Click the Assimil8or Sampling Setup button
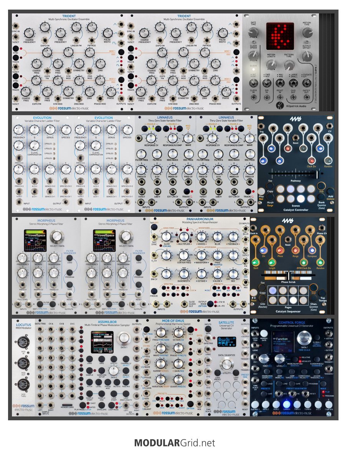Image resolution: width=350 pixels, height=451 pixels. click(x=102, y=370)
